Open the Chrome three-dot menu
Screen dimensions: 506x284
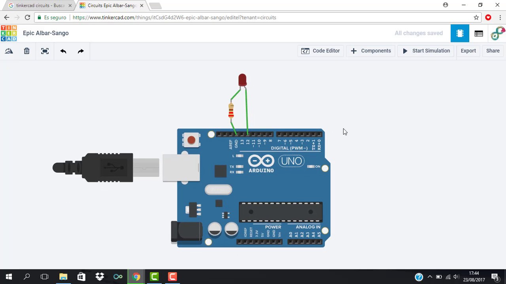pyautogui.click(x=500, y=17)
